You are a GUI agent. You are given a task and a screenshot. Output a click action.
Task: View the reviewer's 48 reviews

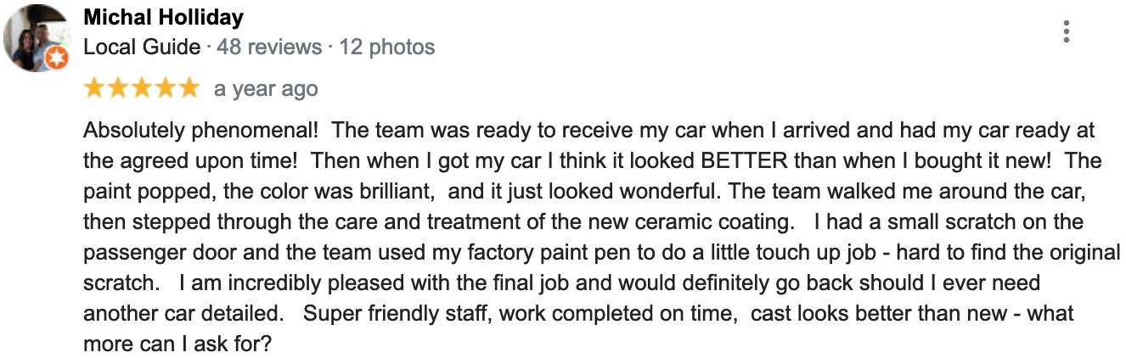(268, 47)
